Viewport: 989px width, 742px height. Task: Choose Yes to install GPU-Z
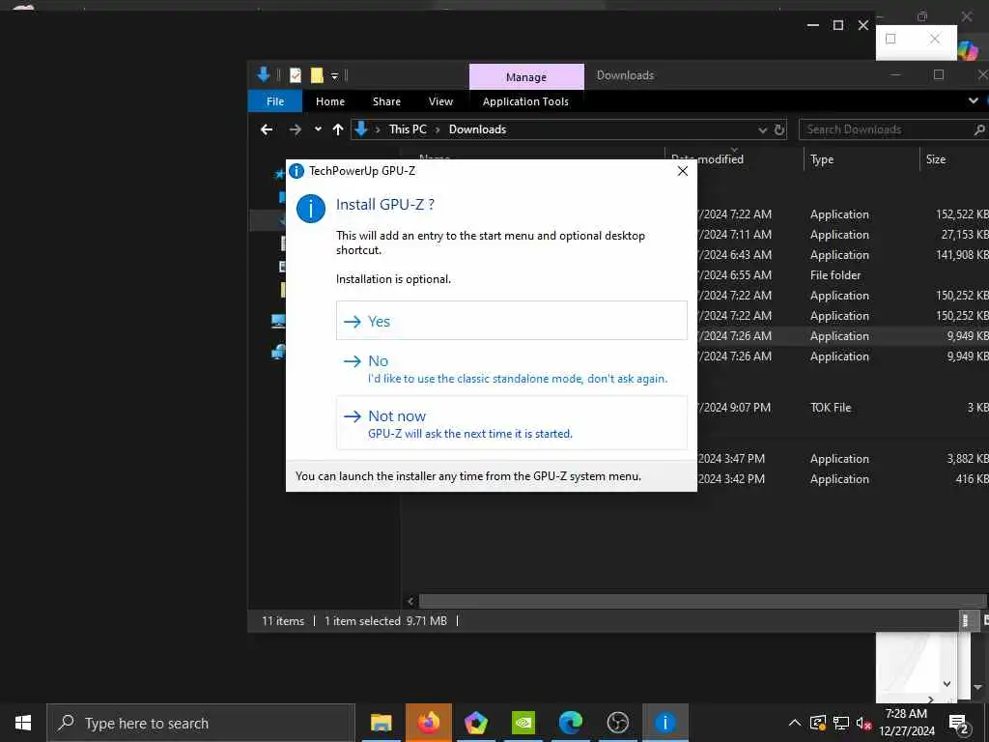pyautogui.click(x=512, y=321)
